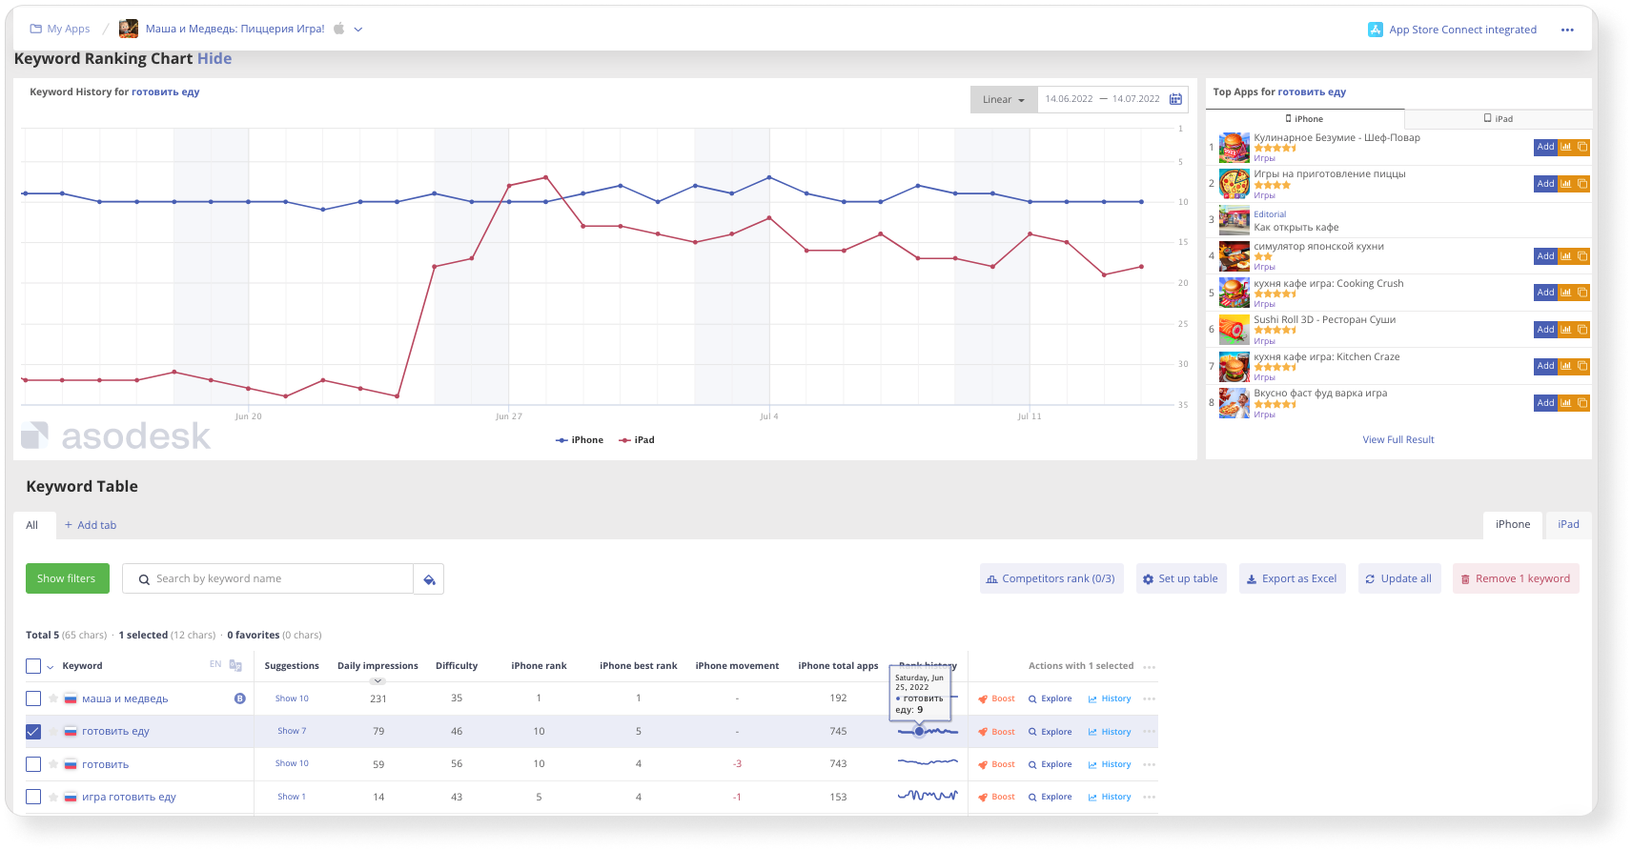Image resolution: width=1632 pixels, height=850 pixels.
Task: Open the Linear scale dropdown
Action: pos(1004,99)
